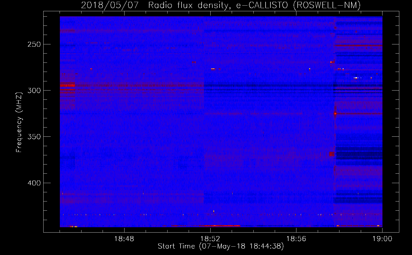Select the 400 frequency tick label
Image resolution: width=412 pixels, height=255 pixels.
(x=34, y=183)
